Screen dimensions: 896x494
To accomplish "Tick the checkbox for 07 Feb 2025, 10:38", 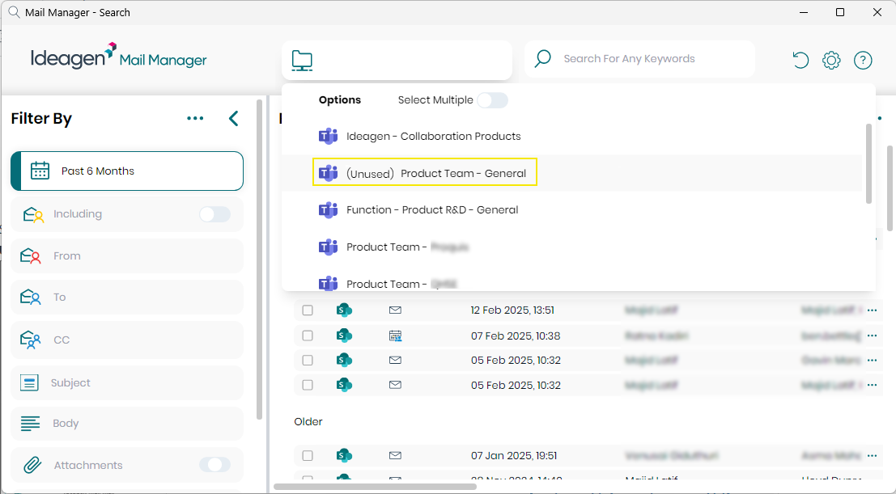I will [308, 336].
